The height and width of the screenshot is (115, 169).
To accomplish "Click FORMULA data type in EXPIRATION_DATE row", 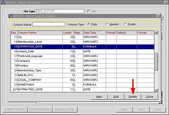I will [x=90, y=47].
